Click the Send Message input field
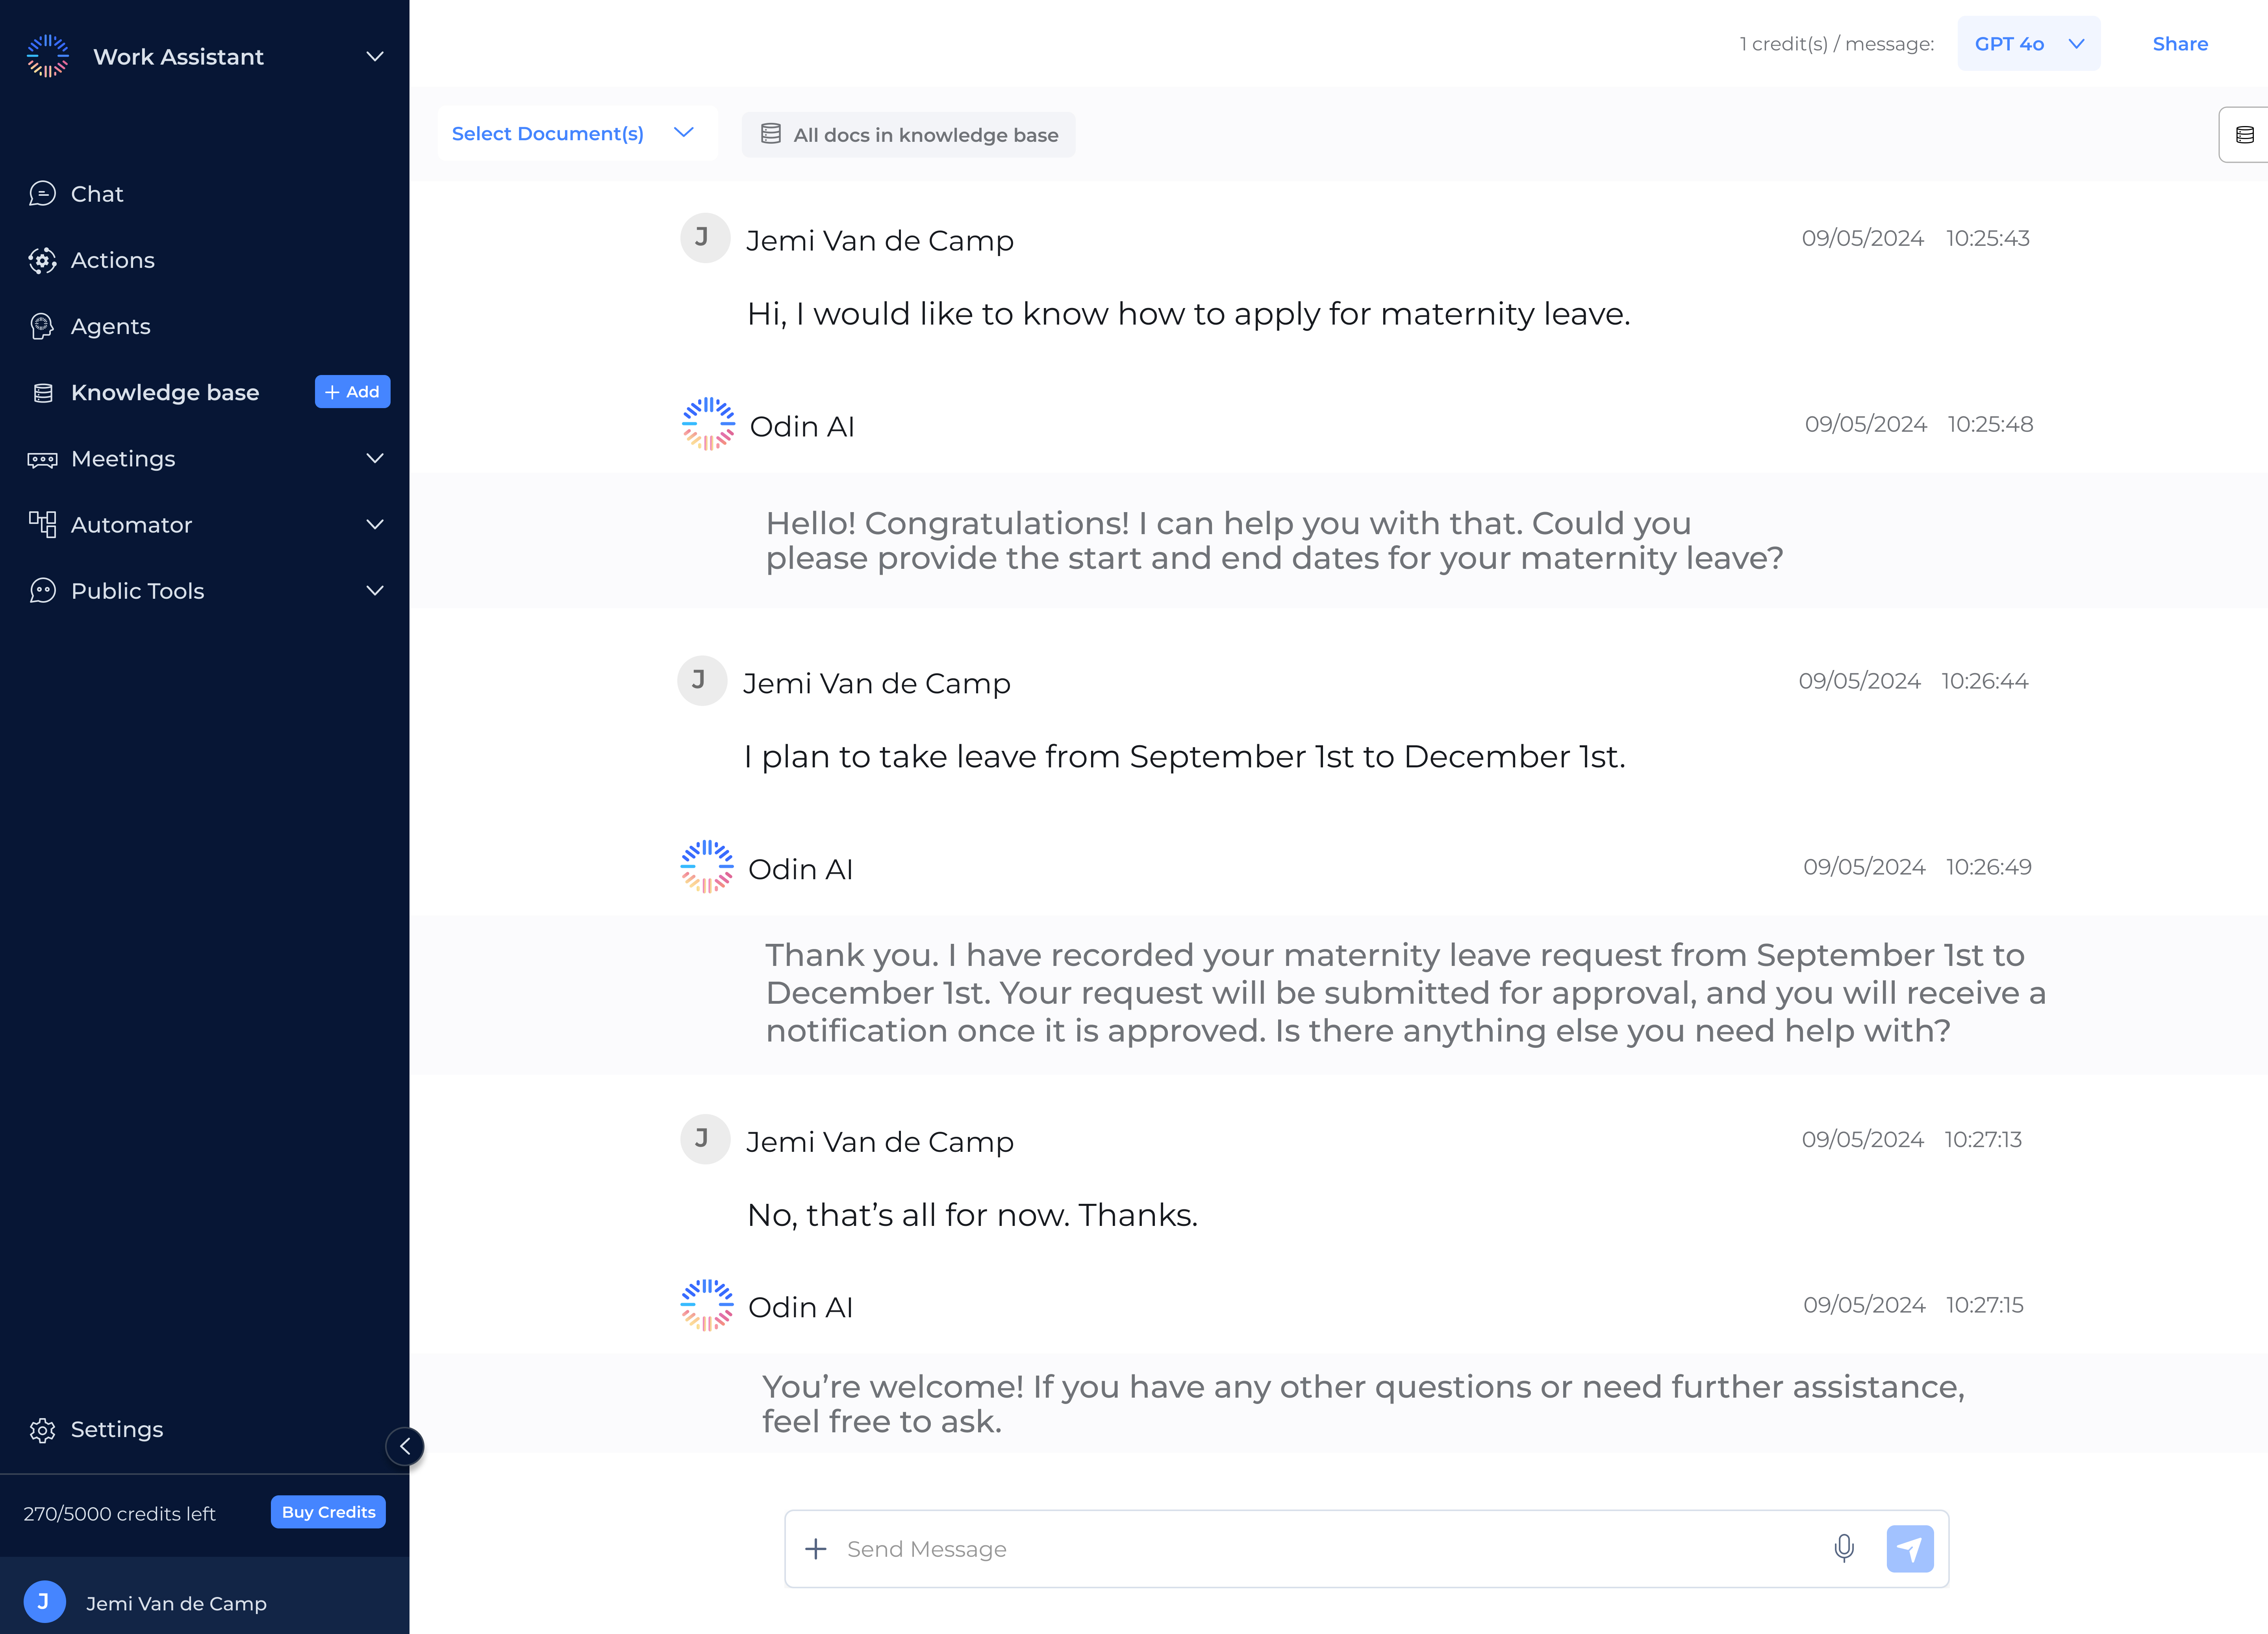The image size is (2268, 1634). pos(1329,1548)
